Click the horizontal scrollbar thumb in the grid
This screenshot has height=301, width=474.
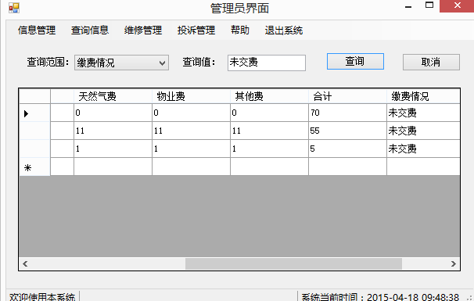(x=293, y=263)
